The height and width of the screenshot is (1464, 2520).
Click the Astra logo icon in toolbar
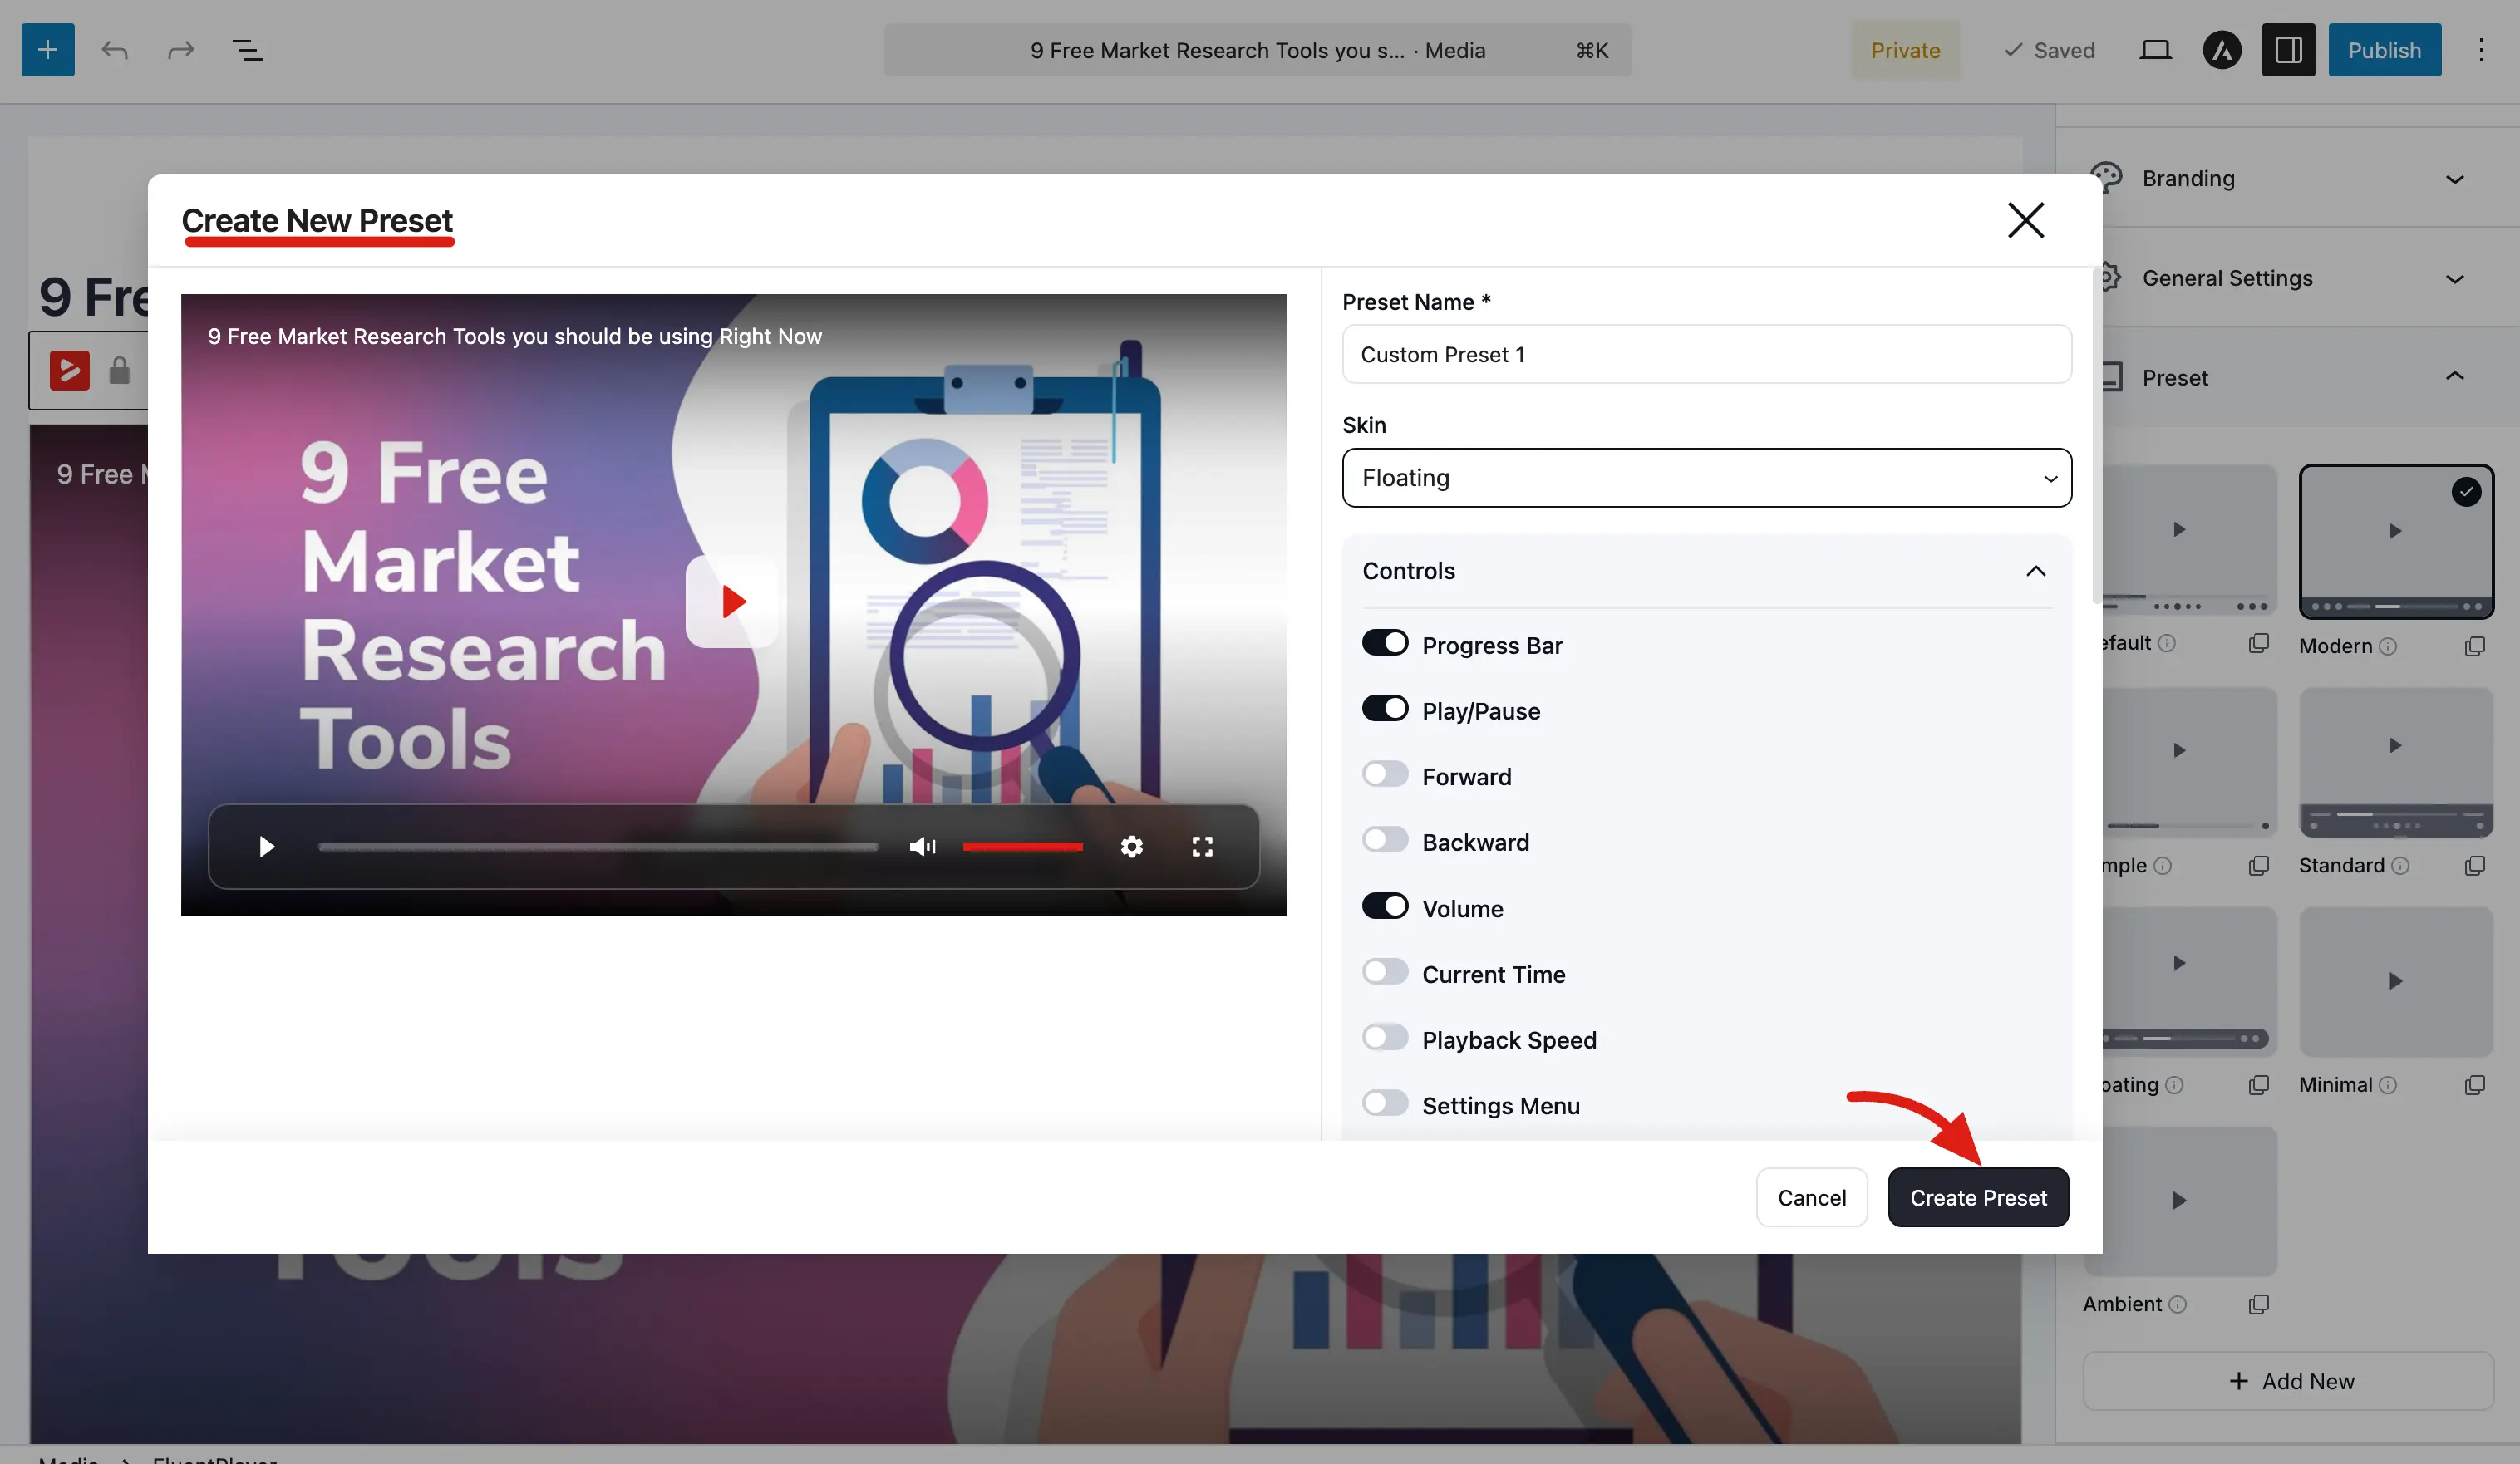point(2222,50)
